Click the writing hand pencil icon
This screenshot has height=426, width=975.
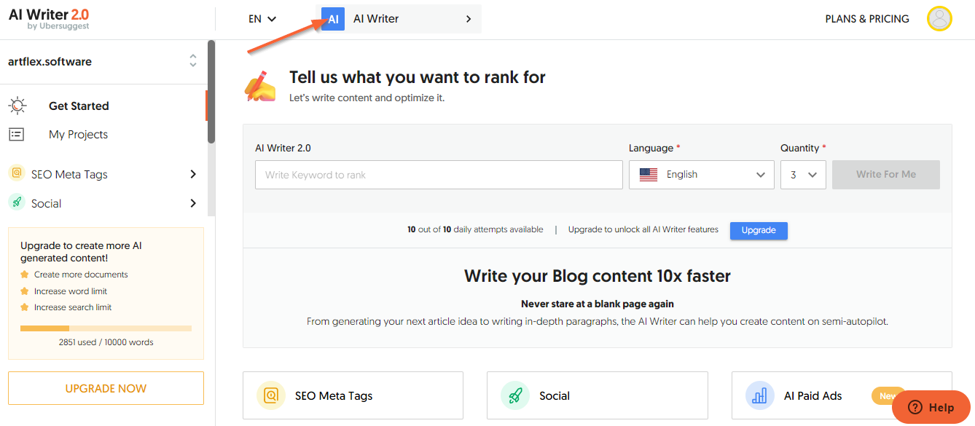click(260, 86)
